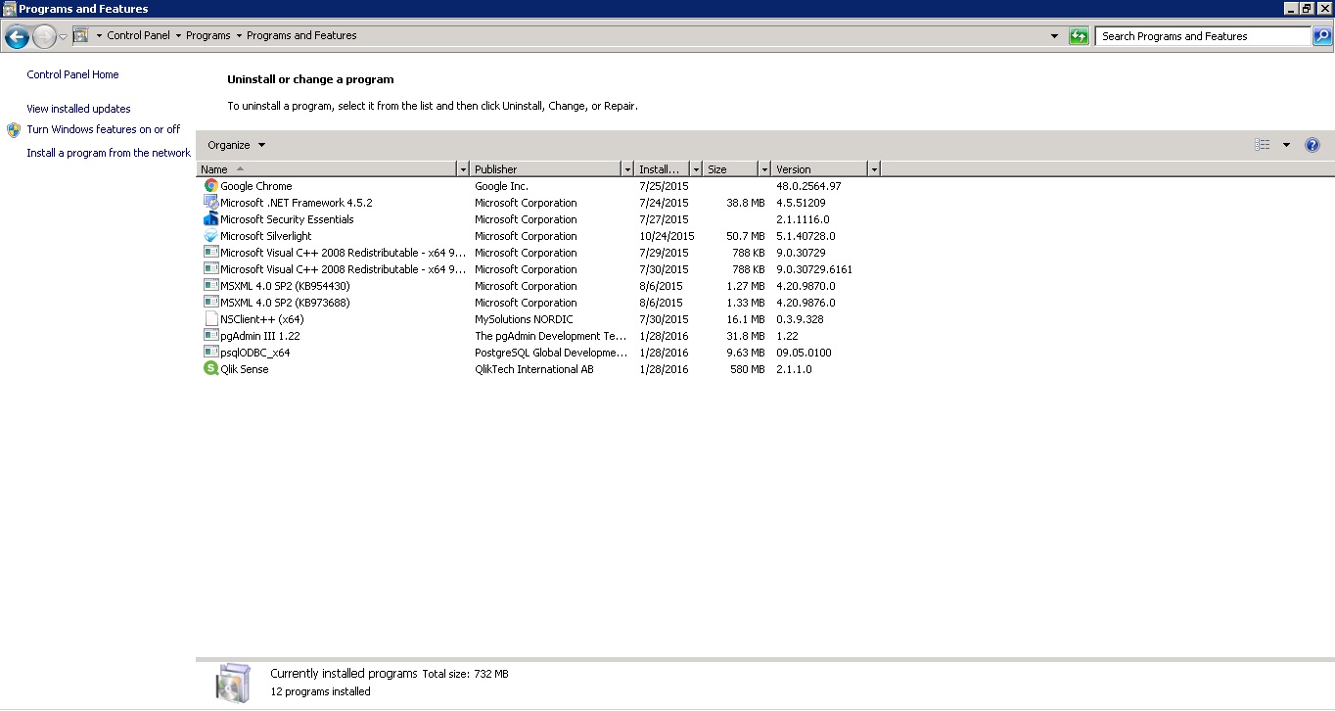Expand arrow after Programs breadcrumb
1335x711 pixels.
point(239,35)
